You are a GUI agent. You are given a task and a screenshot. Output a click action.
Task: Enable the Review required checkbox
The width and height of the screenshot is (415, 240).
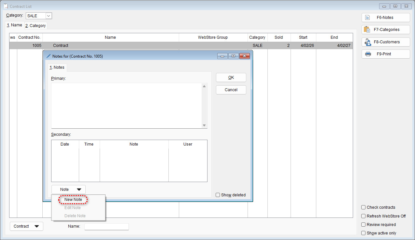(x=364, y=225)
